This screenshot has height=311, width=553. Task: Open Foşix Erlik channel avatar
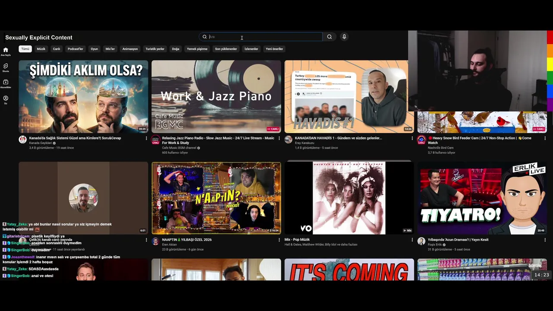tap(421, 241)
